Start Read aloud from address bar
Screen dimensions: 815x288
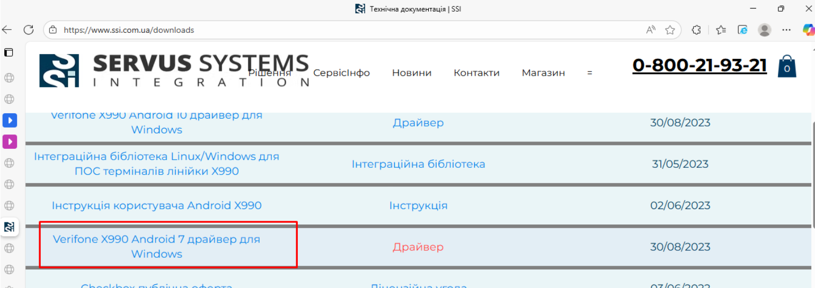tap(651, 30)
